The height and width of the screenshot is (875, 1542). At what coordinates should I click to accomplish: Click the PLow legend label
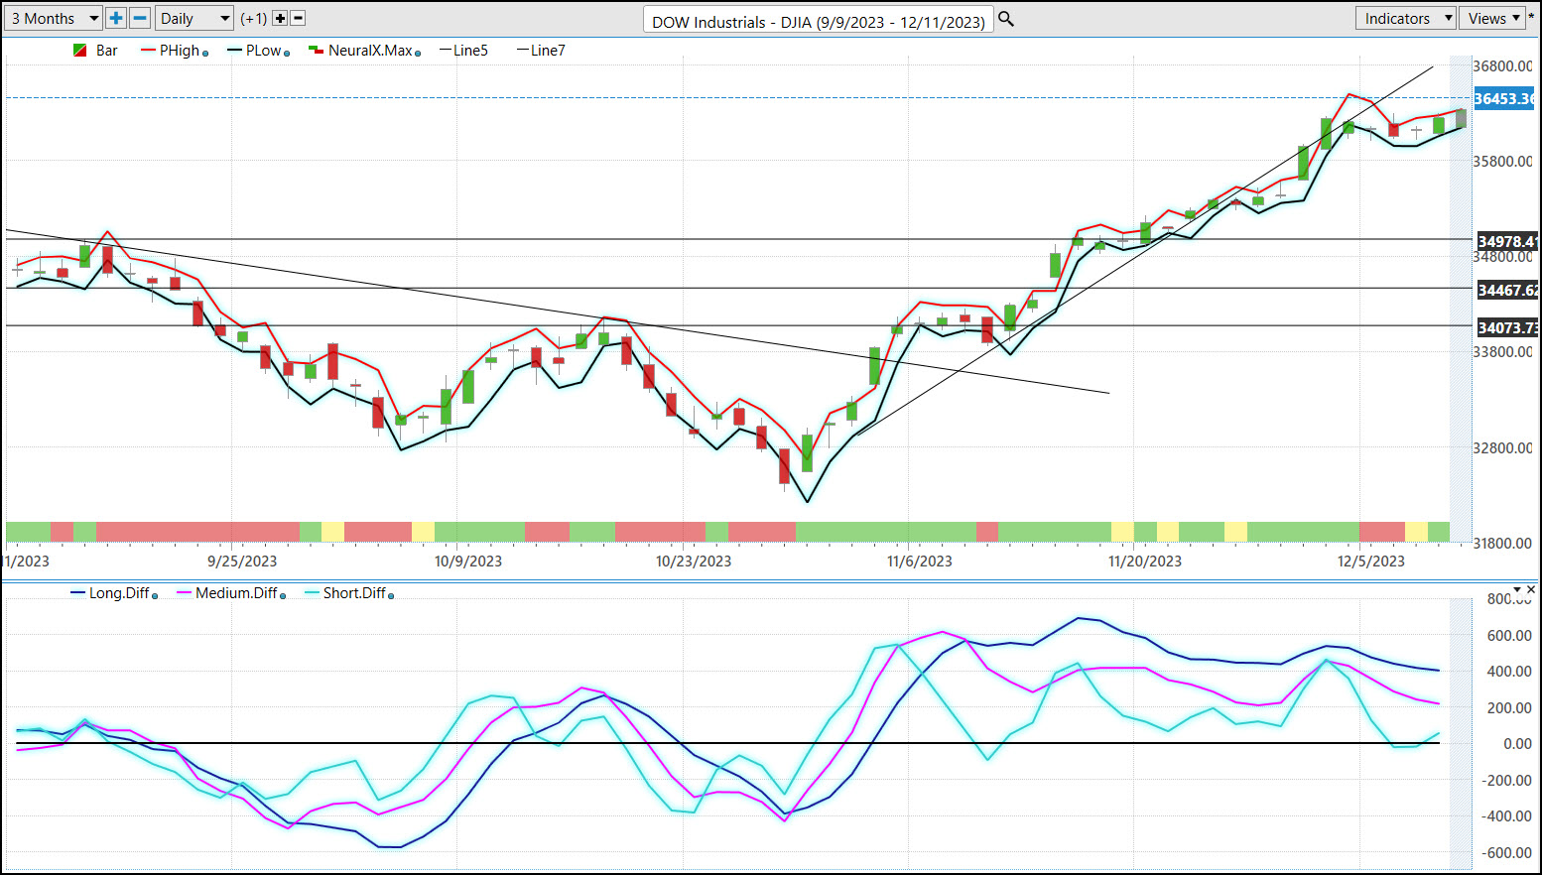point(264,51)
